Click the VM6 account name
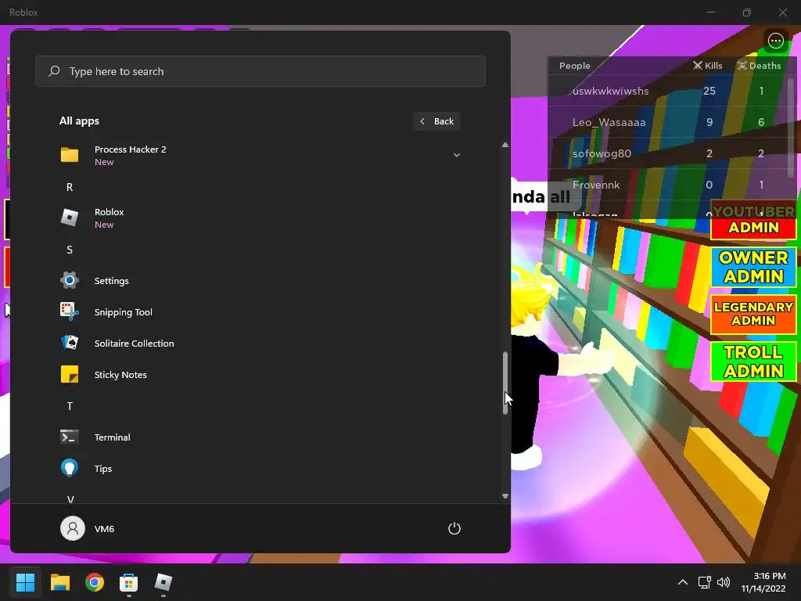The image size is (801, 601). coord(104,528)
